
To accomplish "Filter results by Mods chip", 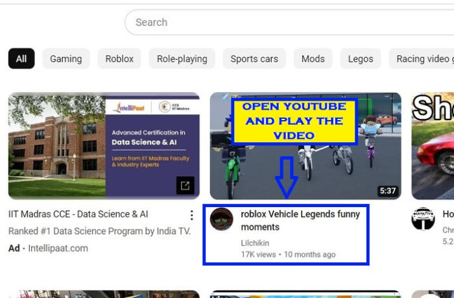I will click(313, 58).
